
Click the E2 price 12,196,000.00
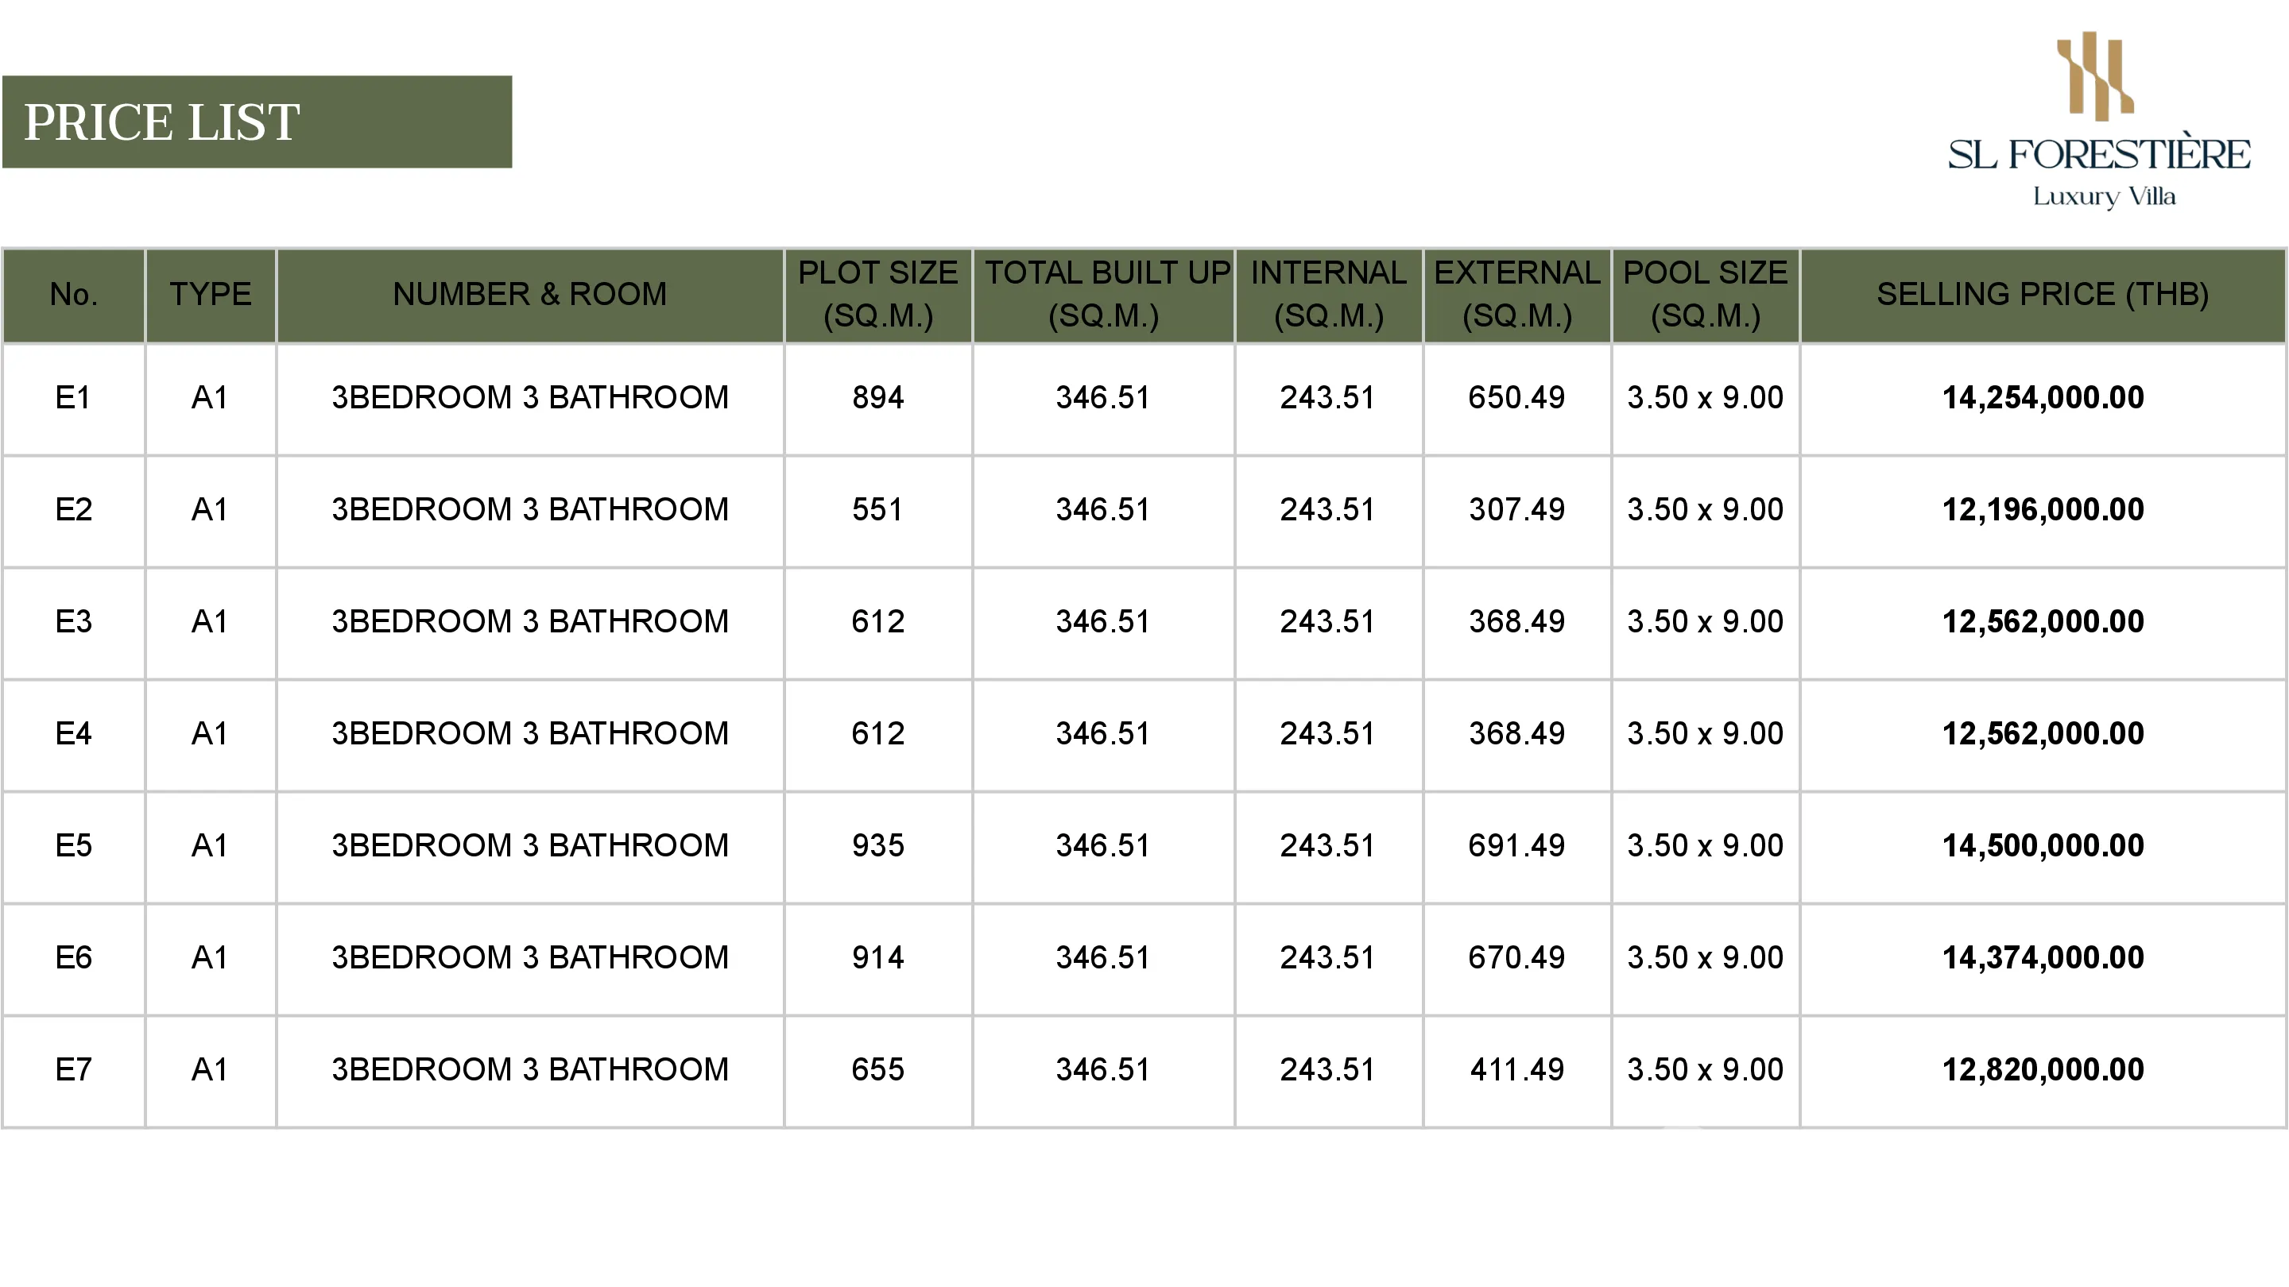(2042, 510)
